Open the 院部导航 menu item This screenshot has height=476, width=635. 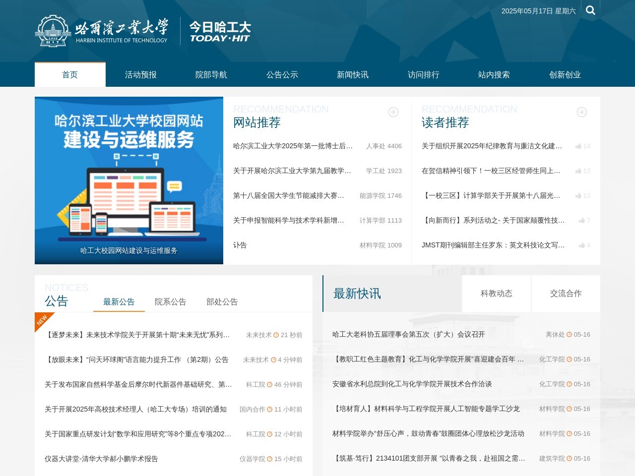[x=211, y=75]
